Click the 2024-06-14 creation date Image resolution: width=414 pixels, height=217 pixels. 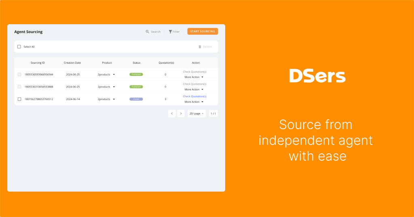[x=73, y=99]
